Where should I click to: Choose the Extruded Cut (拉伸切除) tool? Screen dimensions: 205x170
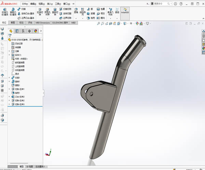click(40, 12)
